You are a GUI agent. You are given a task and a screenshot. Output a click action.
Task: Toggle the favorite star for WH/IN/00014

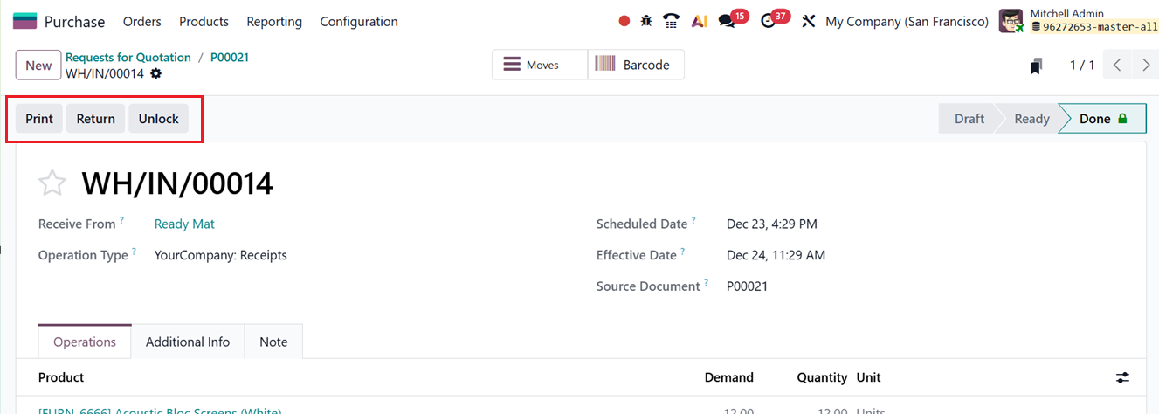coord(52,183)
